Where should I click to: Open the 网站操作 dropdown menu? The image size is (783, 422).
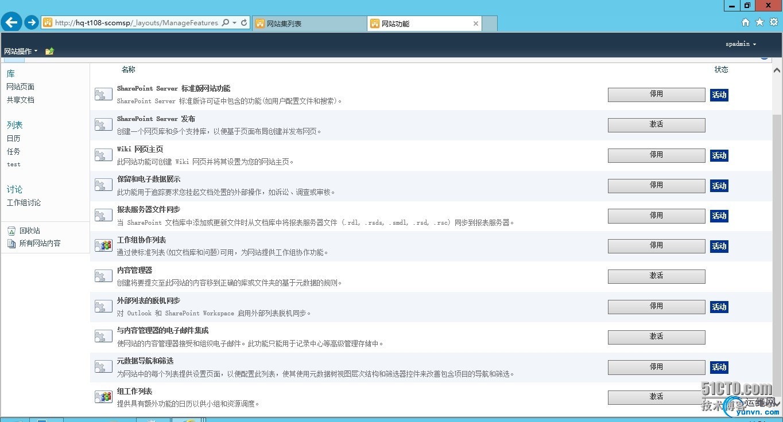tap(21, 51)
